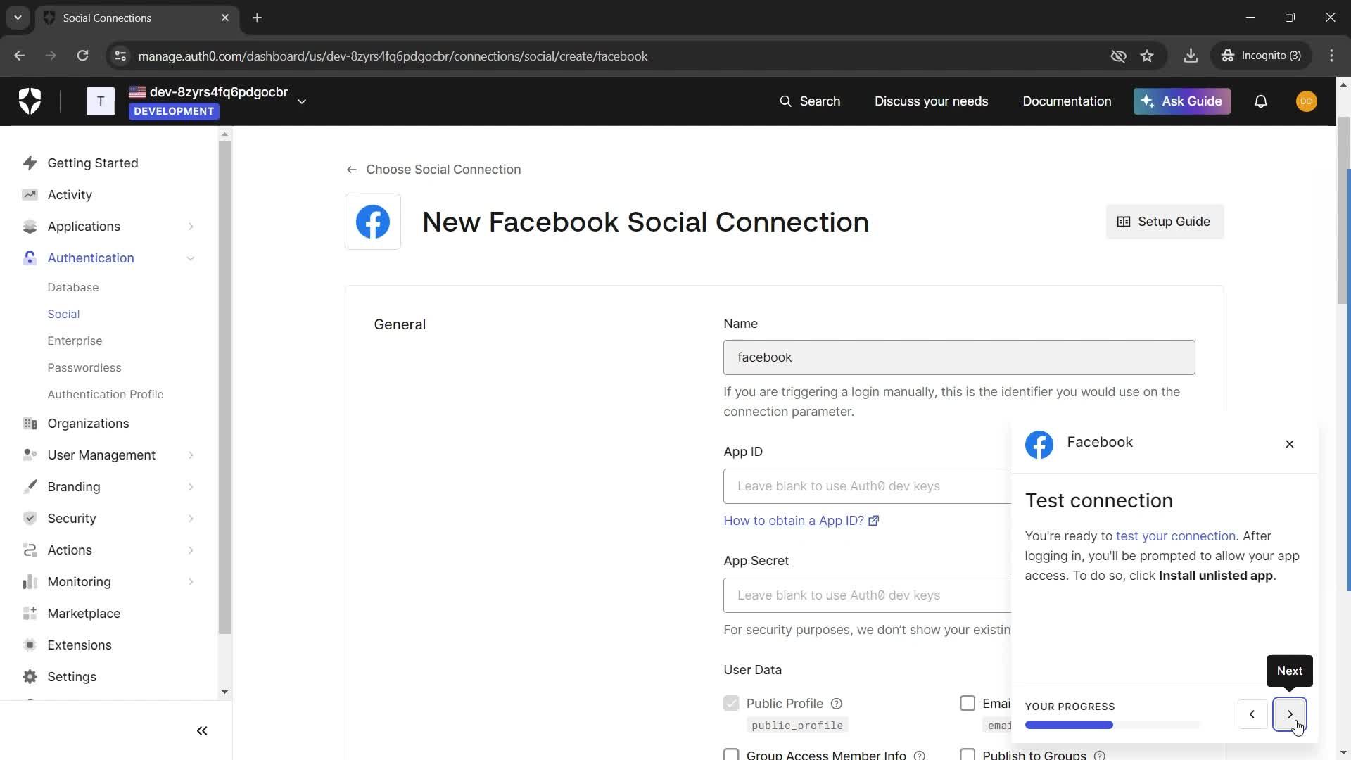Screen dimensions: 1351x760
Task: Expand the Monitoring chevron
Action: pos(191,582)
